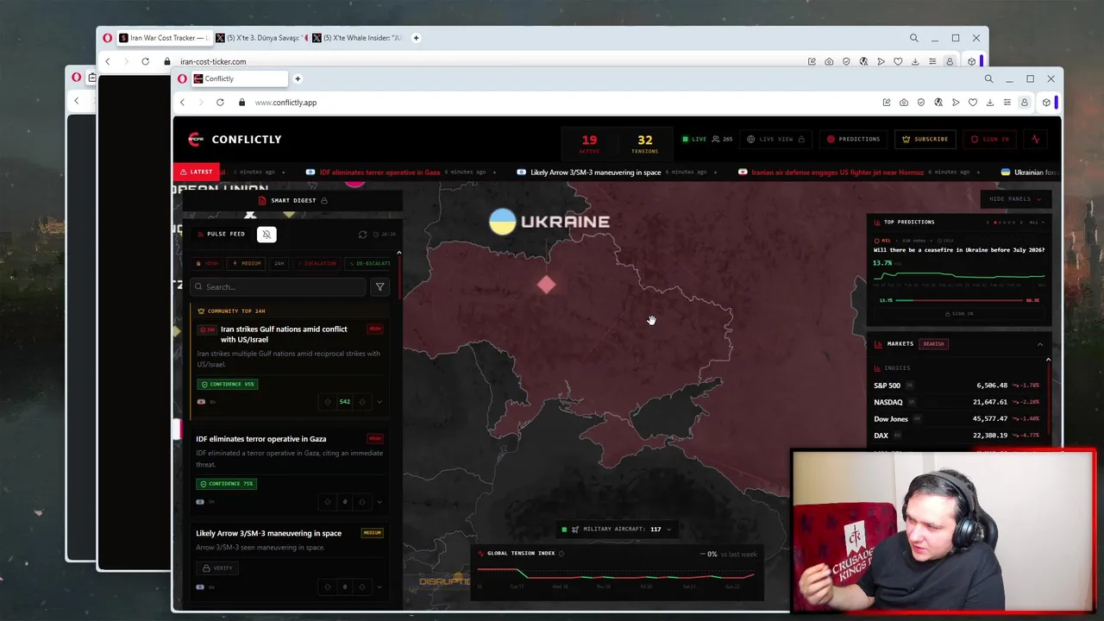The image size is (1104, 621).
Task: Go to next top prediction arrow
Action: [x=1023, y=223]
